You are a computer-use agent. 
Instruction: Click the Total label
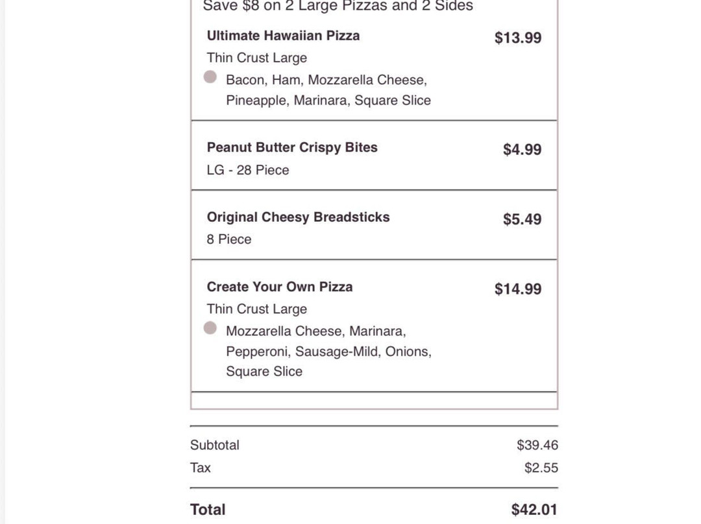[208, 510]
